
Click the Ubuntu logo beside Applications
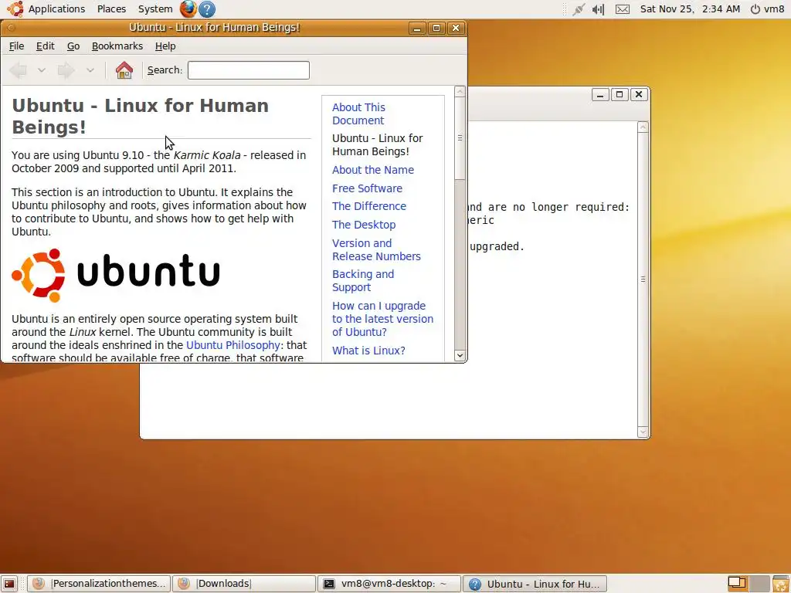(15, 9)
